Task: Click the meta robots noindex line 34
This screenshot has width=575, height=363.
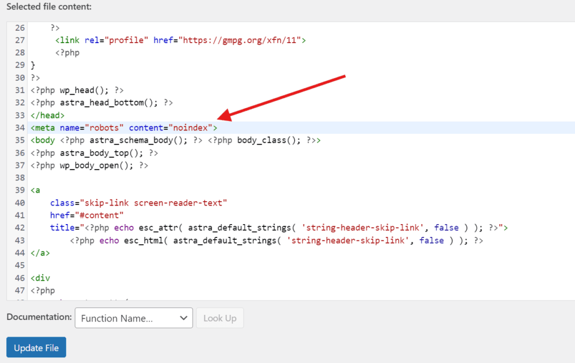Action: (x=124, y=128)
